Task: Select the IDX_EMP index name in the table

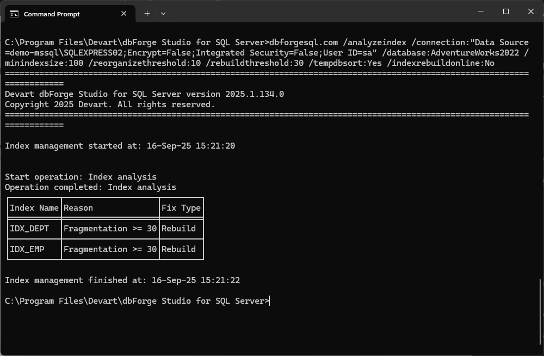Action: [28, 249]
